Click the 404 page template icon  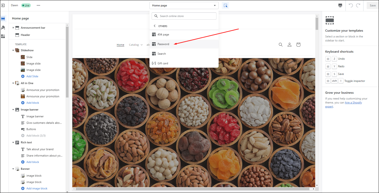pyautogui.click(x=154, y=35)
